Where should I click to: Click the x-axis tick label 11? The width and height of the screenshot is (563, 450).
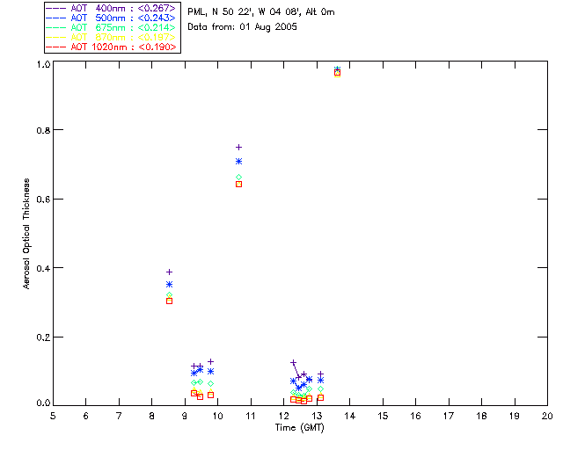pyautogui.click(x=251, y=416)
